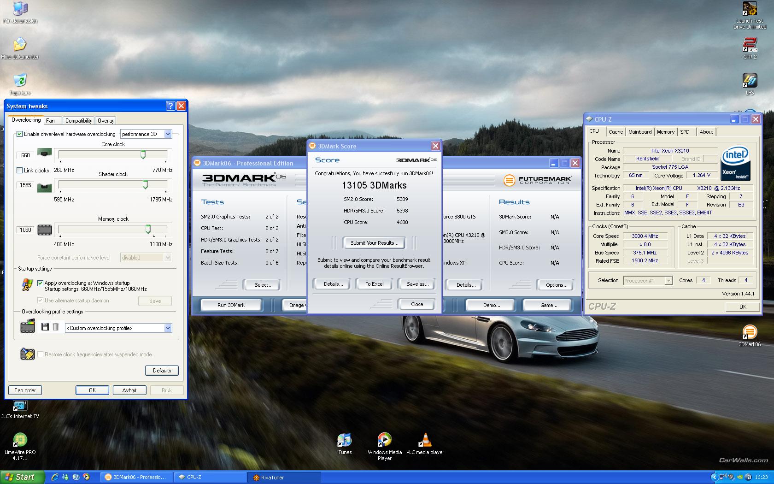Click the Core clock slider handle

tap(143, 154)
